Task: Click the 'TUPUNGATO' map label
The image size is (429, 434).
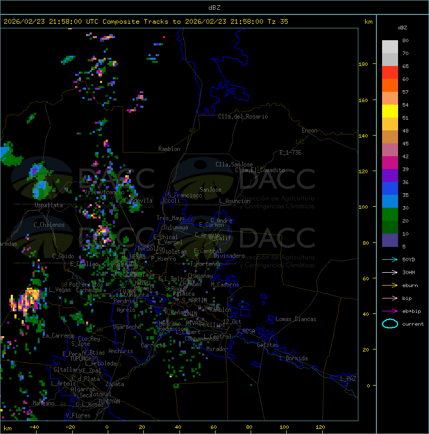Action: [x=84, y=359]
